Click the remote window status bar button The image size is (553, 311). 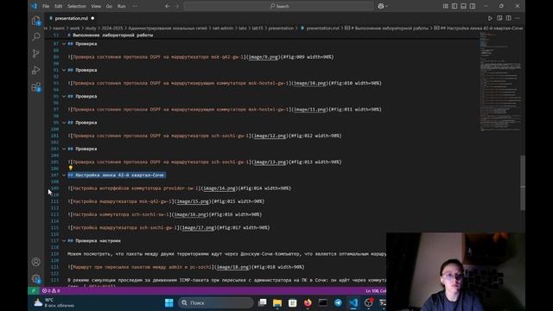[34, 291]
